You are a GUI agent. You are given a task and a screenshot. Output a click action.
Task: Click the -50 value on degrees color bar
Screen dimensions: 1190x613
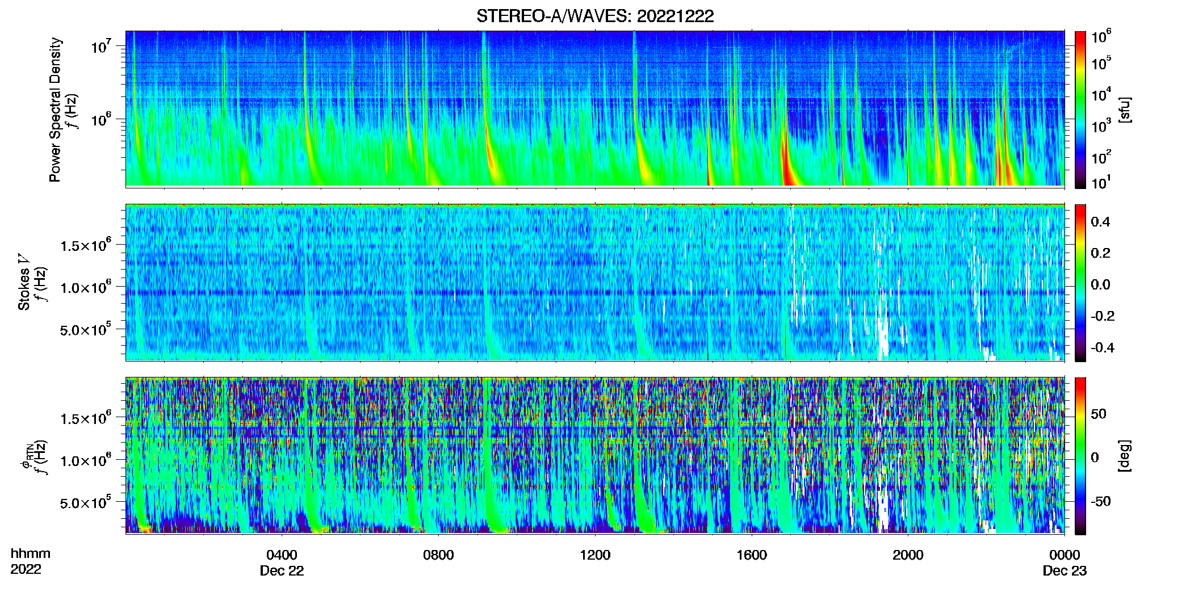pos(1101,502)
